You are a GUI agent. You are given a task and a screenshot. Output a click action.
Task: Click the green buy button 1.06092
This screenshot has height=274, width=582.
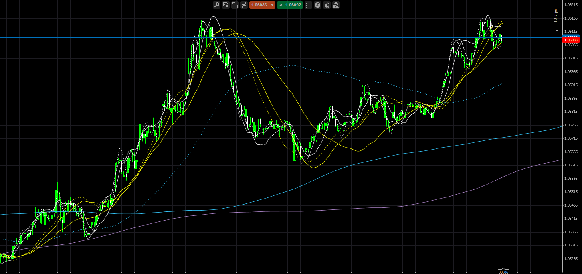coord(290,5)
